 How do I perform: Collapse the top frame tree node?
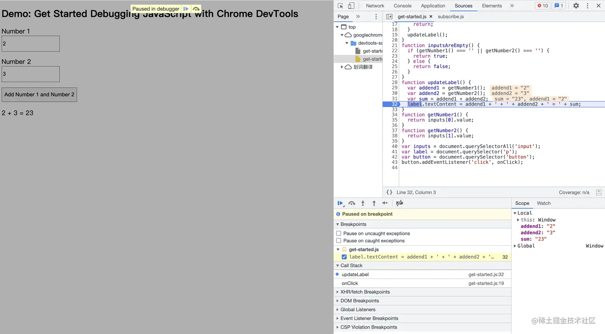click(x=337, y=27)
